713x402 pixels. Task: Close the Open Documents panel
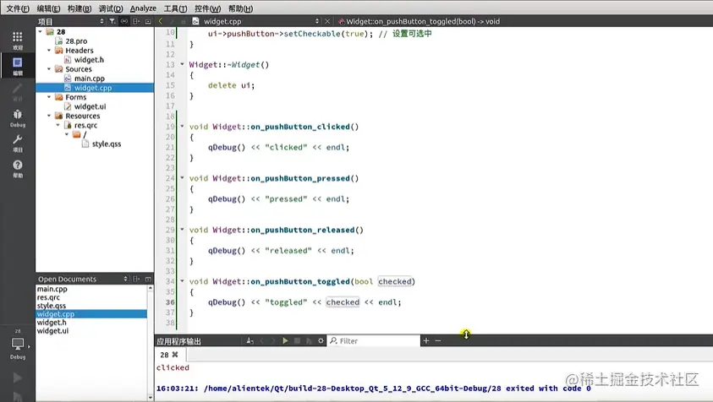(148, 279)
